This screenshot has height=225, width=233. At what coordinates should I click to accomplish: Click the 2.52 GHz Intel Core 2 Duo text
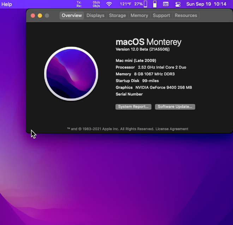pos(162,67)
